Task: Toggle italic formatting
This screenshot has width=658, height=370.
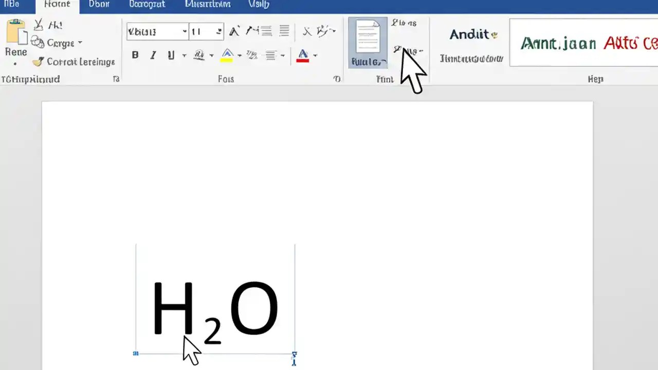Action: click(153, 55)
